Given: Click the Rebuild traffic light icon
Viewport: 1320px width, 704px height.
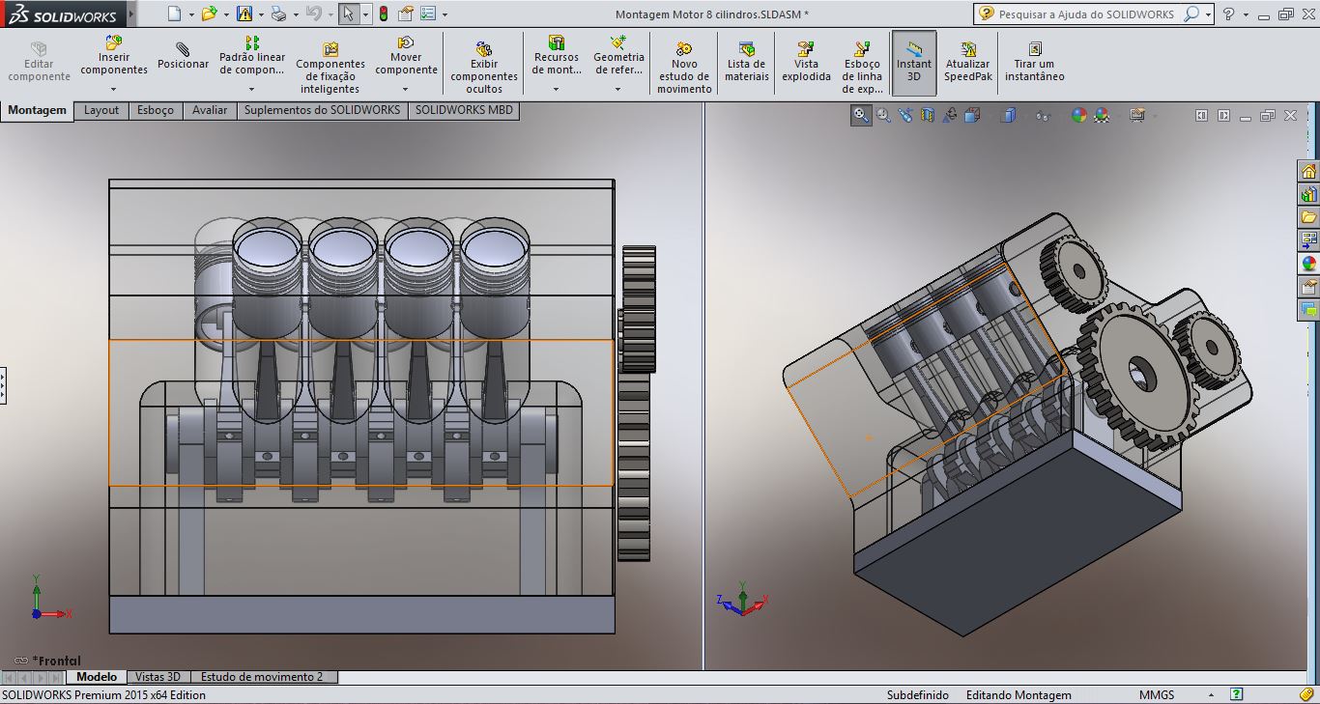Looking at the screenshot, I should 383,14.
